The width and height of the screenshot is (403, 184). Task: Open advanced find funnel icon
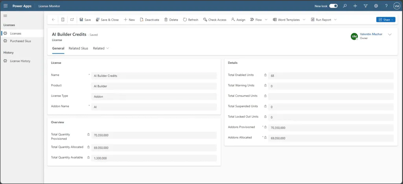(366, 6)
